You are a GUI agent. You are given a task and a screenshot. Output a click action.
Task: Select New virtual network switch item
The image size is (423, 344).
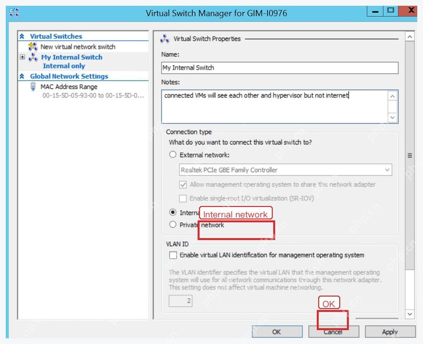[x=78, y=47]
